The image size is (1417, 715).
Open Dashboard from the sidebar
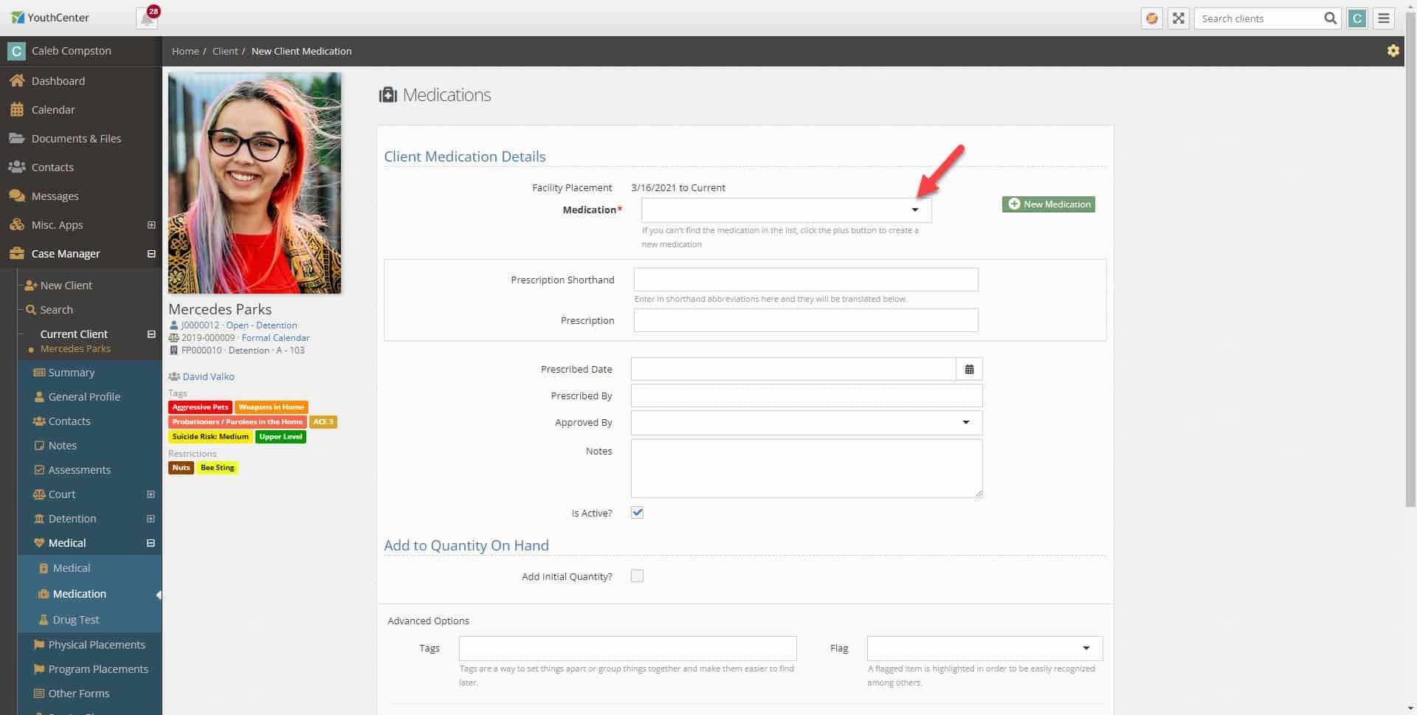[x=58, y=81]
